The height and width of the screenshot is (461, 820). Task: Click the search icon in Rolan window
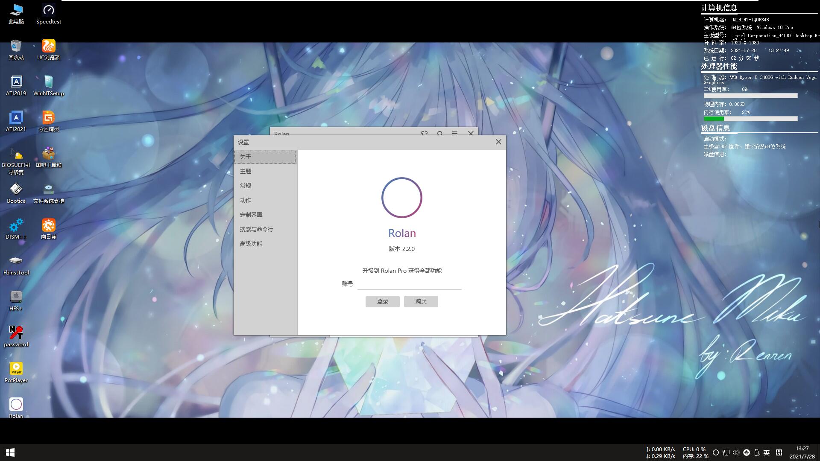click(440, 133)
